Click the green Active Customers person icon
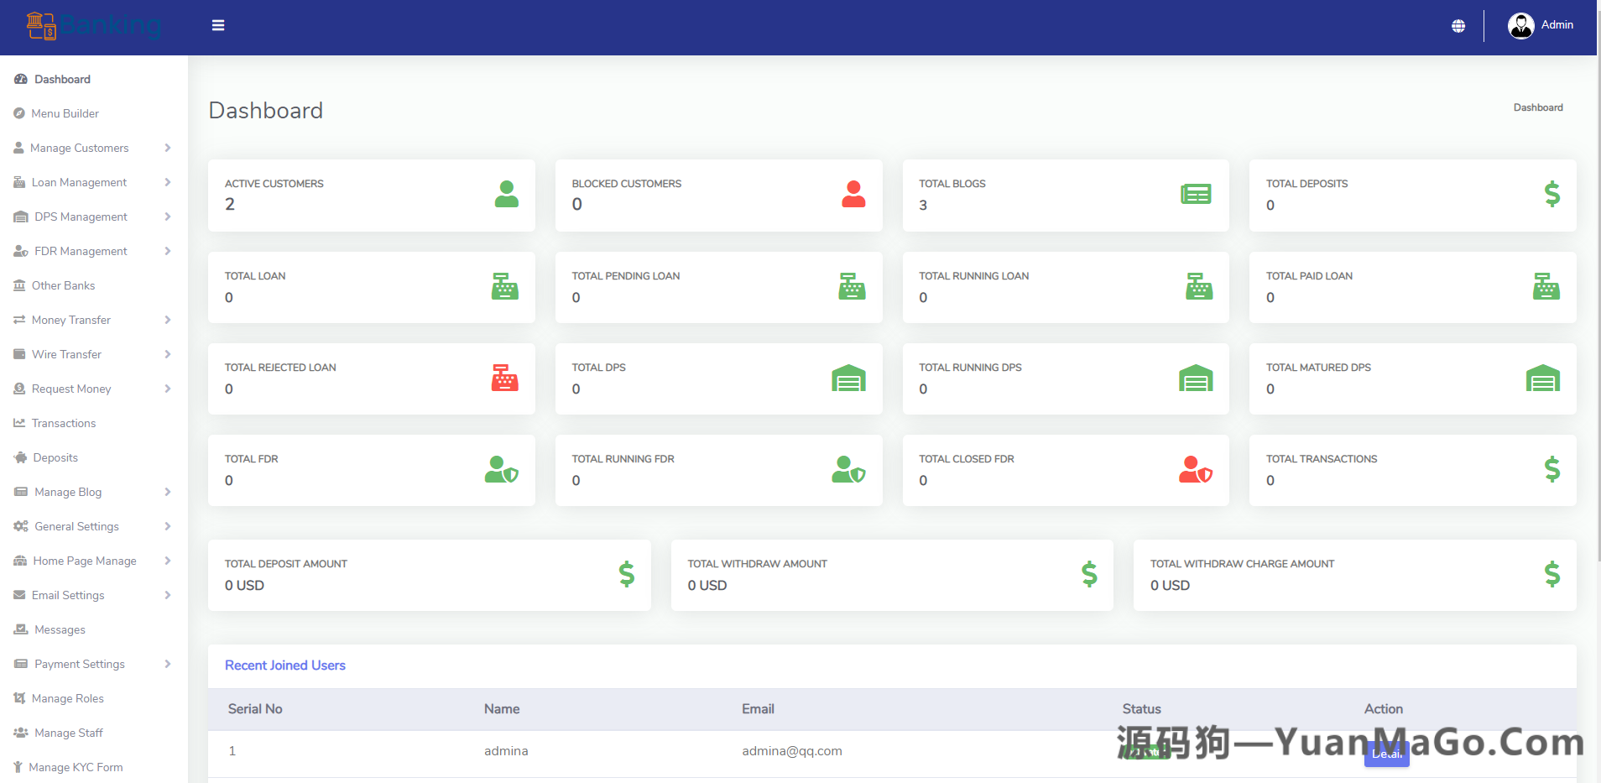This screenshot has width=1601, height=783. tap(506, 195)
